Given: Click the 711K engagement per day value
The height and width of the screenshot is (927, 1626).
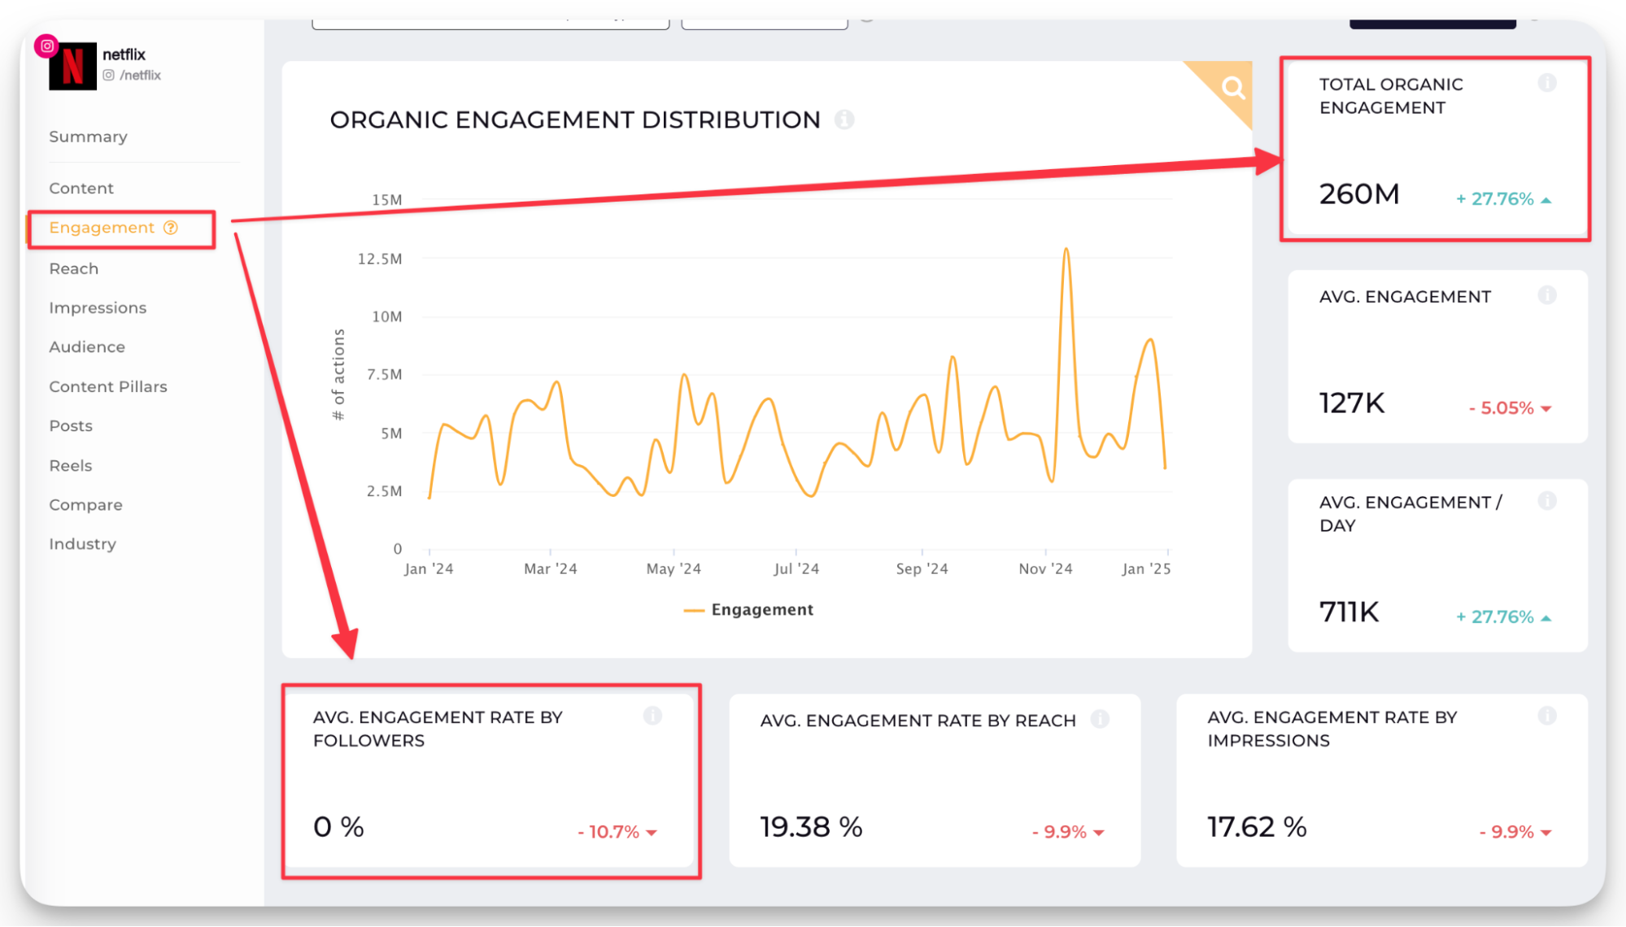Looking at the screenshot, I should (x=1349, y=612).
